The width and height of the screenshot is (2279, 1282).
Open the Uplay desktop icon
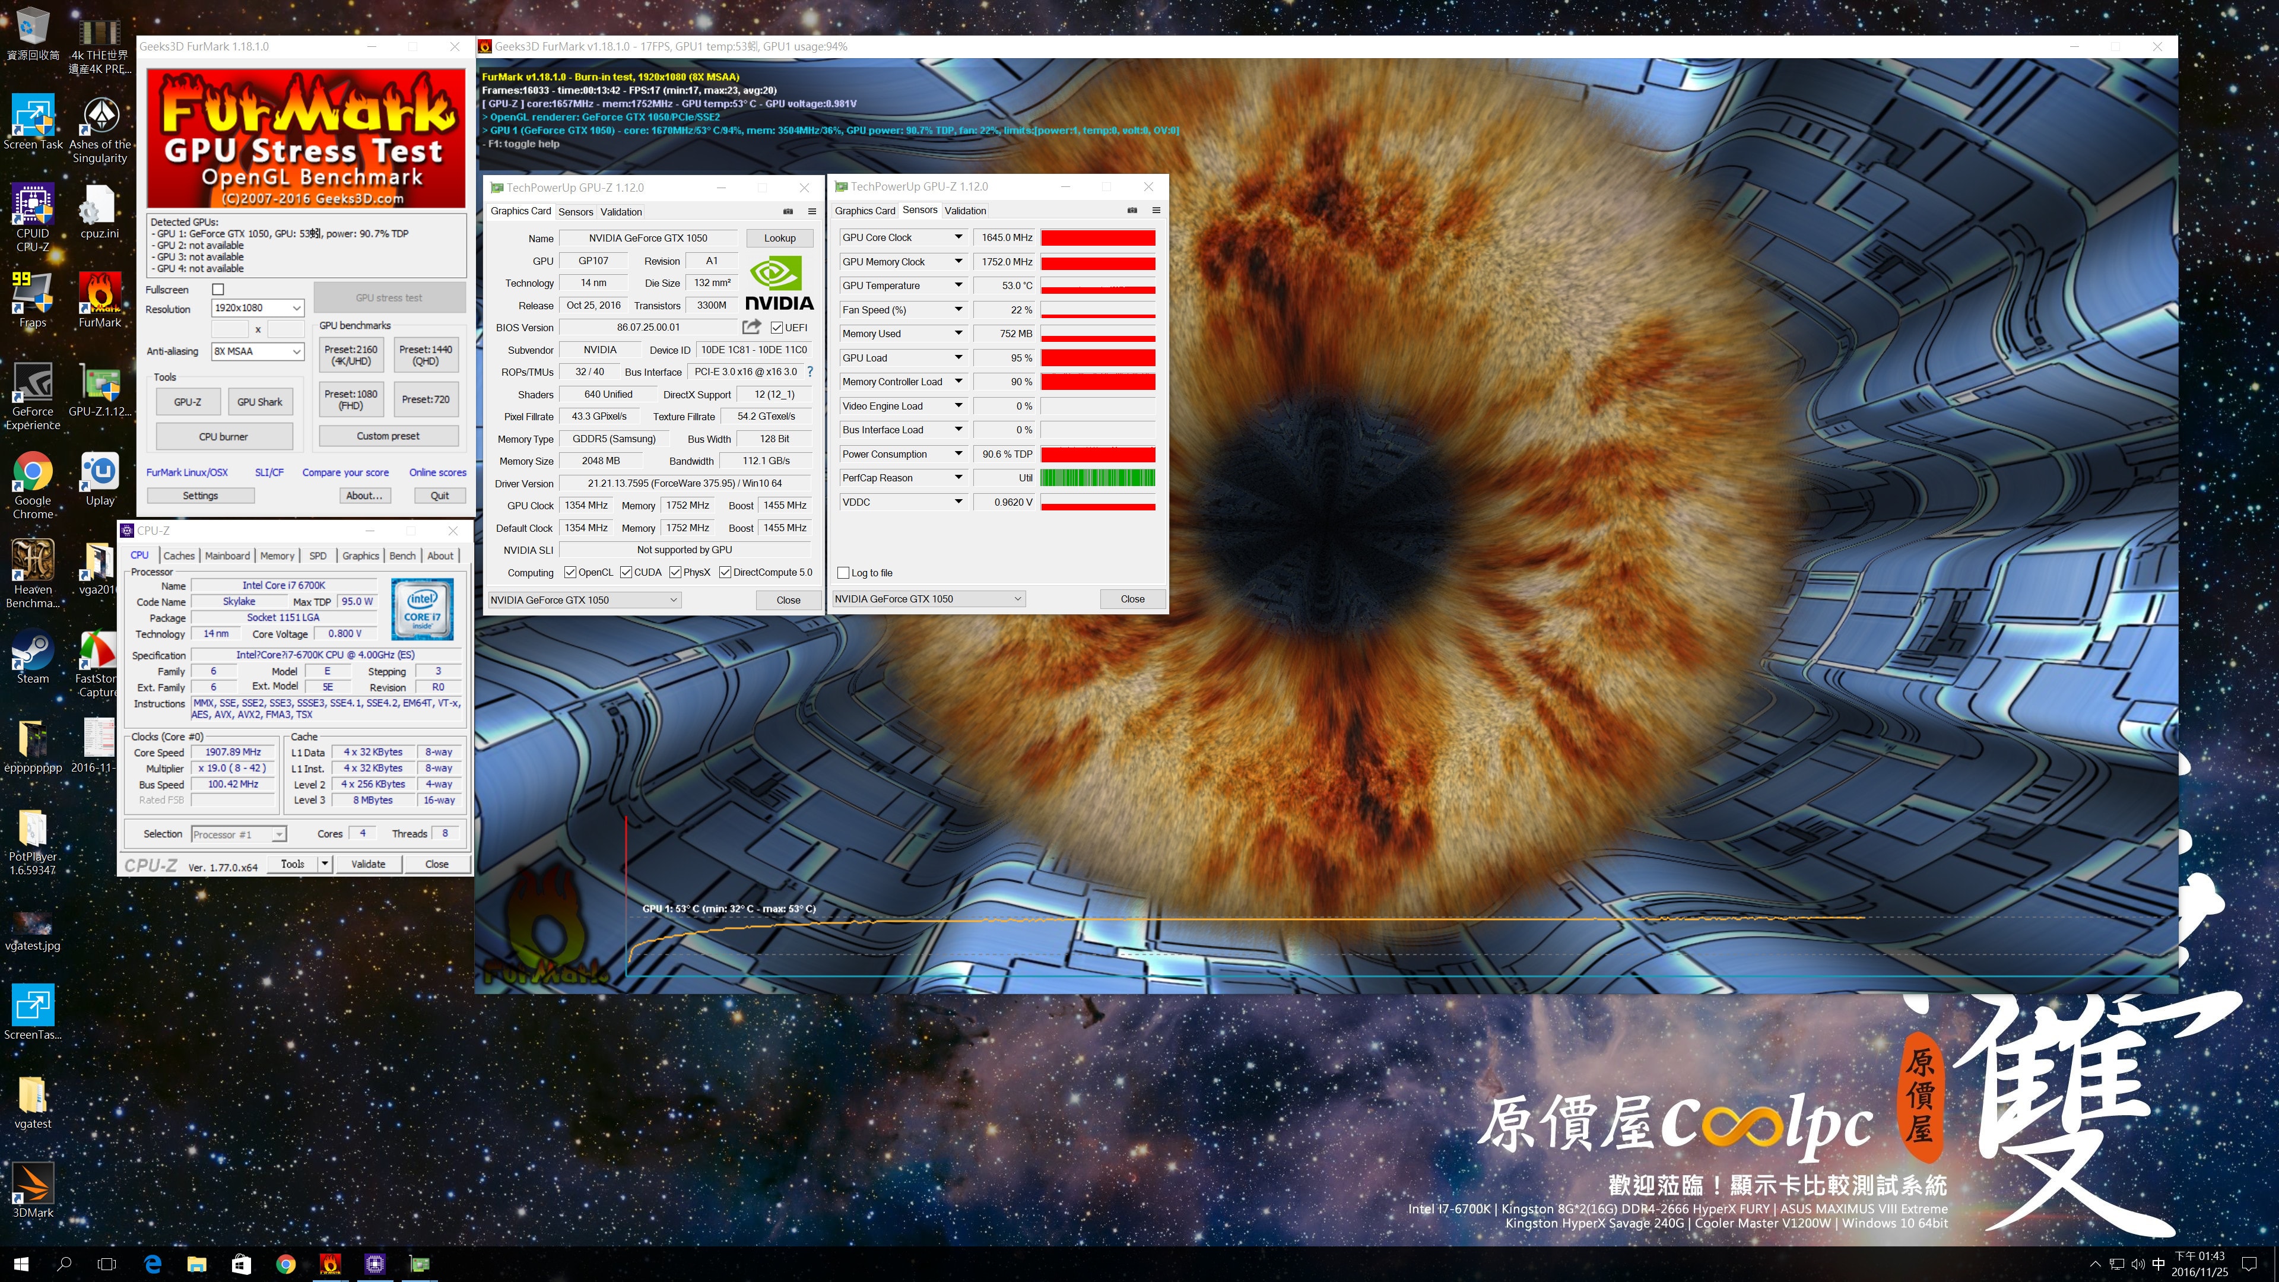[100, 478]
